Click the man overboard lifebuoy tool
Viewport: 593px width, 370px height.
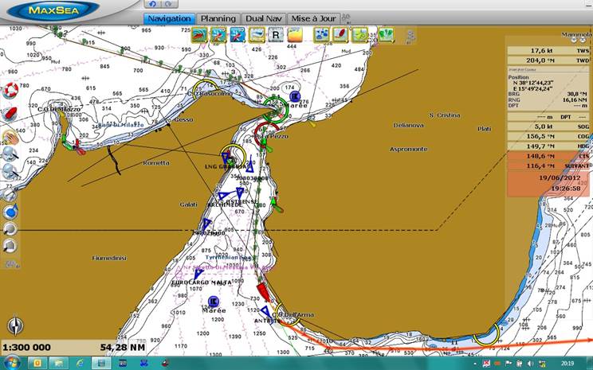[11, 90]
